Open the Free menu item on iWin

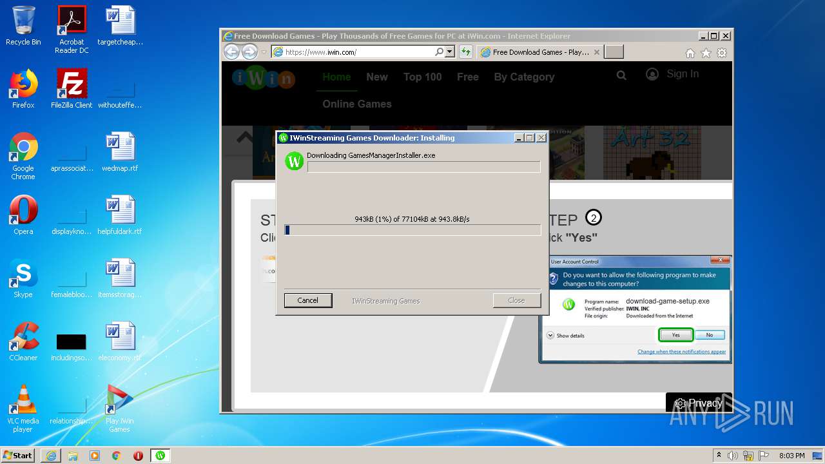(468, 77)
